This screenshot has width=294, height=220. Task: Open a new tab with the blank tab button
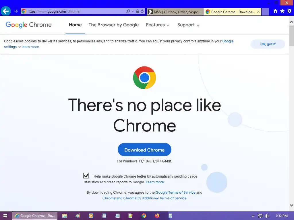point(265,12)
